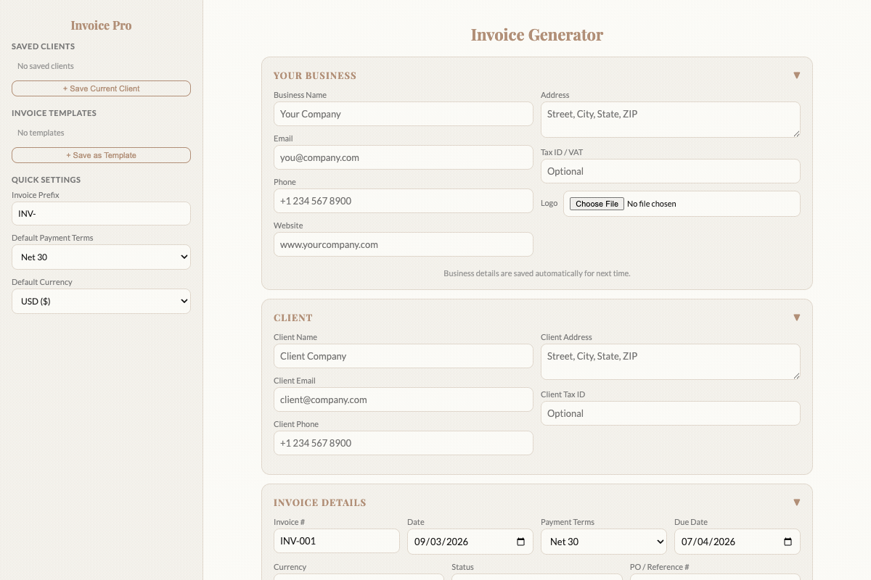Focus the Client Email field

point(403,399)
